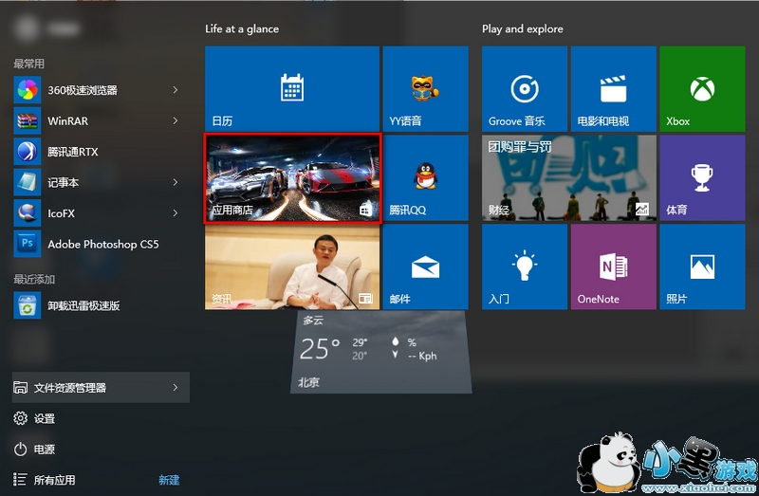Open the OneNote tile
This screenshot has width=759, height=496.
(613, 266)
